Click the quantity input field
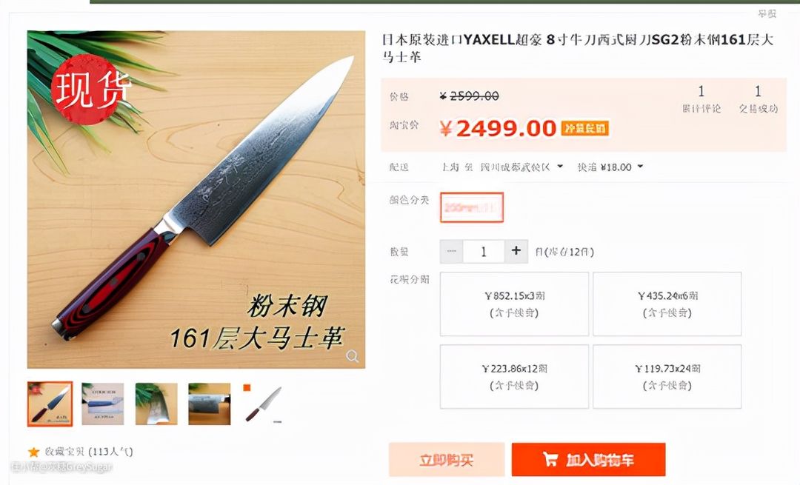The height and width of the screenshot is (485, 800). coord(484,251)
